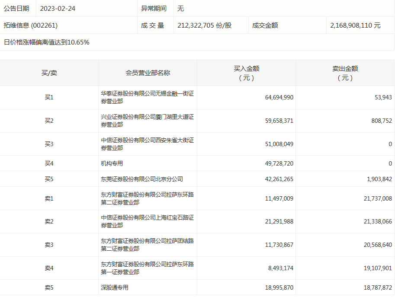Open 东方财富证券拉萨团结路第二证券营业部 entry
The width and height of the screenshot is (395, 297).
(147, 245)
